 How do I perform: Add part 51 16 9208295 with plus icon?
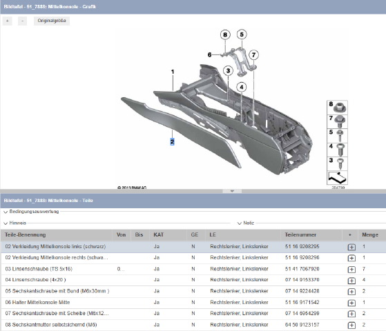click(x=351, y=247)
